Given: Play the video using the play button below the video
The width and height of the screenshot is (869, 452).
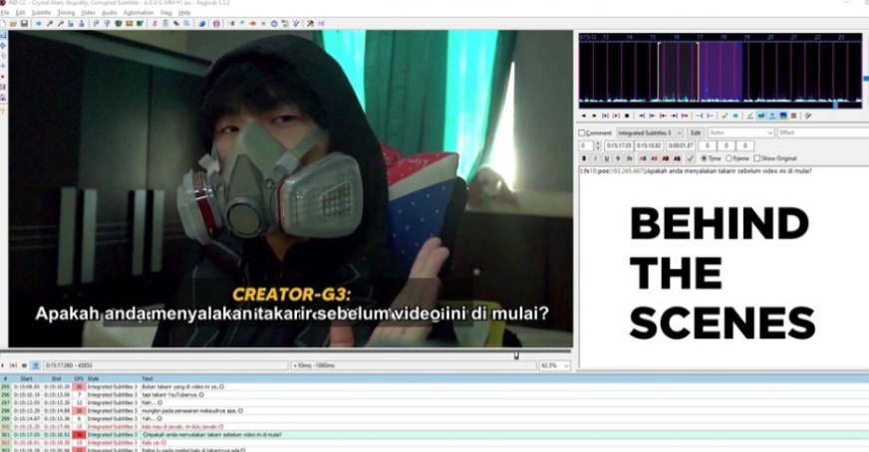Looking at the screenshot, I should 3,365.
